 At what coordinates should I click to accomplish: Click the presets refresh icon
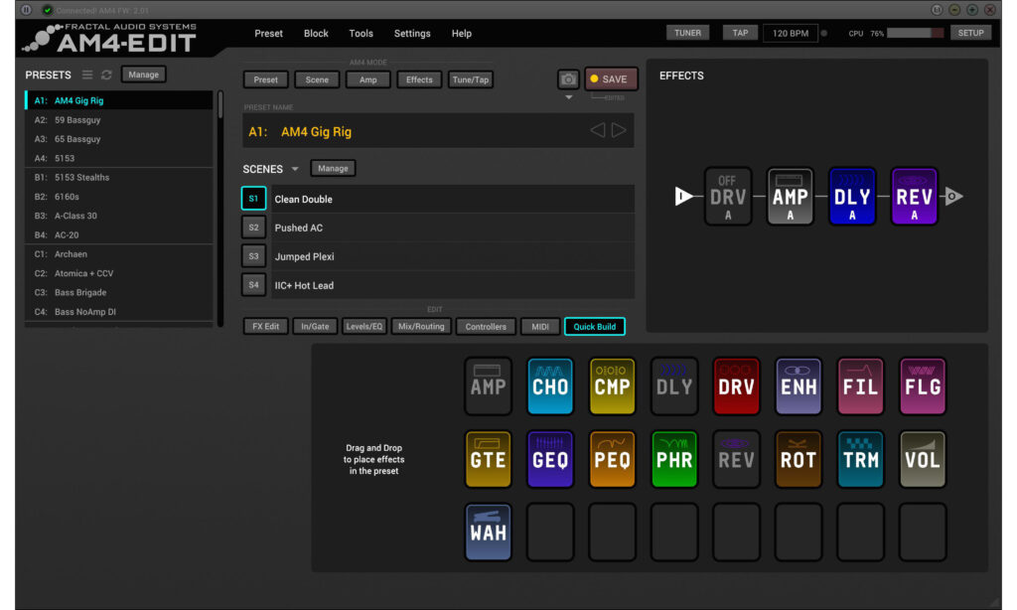106,75
